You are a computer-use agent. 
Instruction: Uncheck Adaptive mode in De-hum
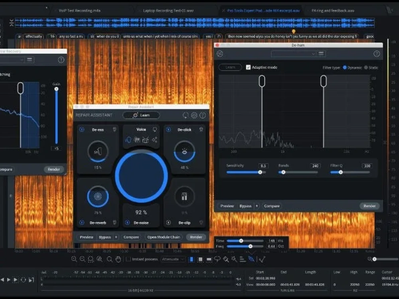248,67
